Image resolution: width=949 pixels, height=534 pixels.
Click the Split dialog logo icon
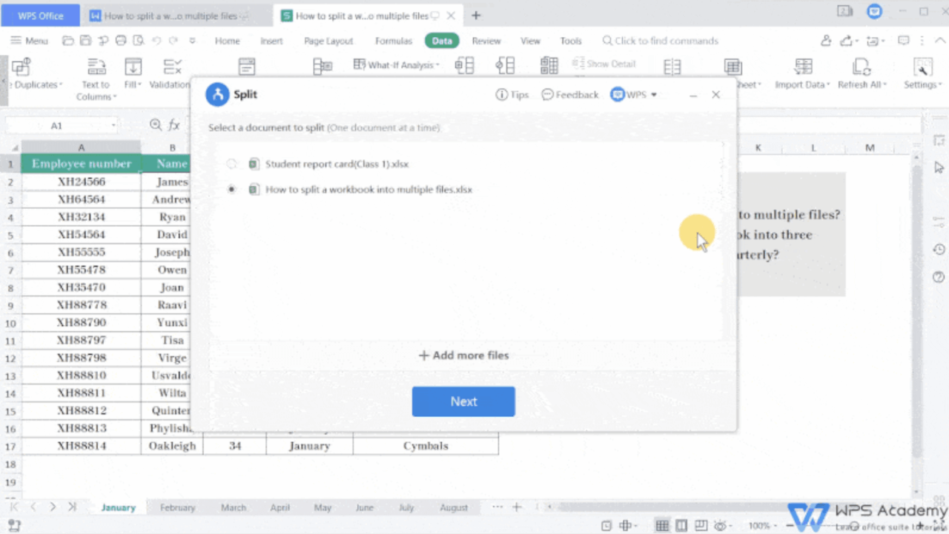coord(217,95)
